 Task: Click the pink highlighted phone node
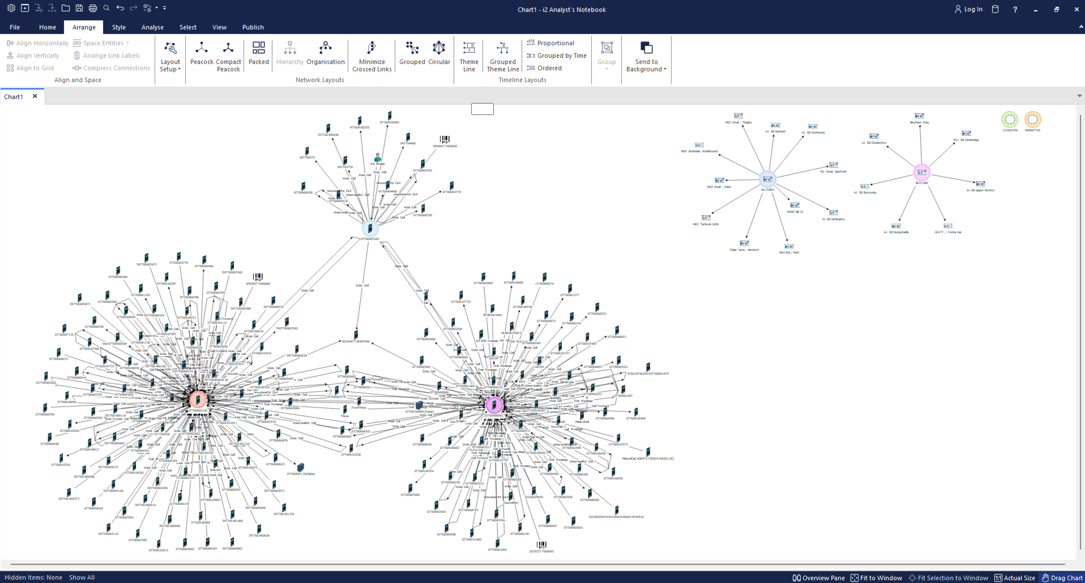pyautogui.click(x=494, y=405)
